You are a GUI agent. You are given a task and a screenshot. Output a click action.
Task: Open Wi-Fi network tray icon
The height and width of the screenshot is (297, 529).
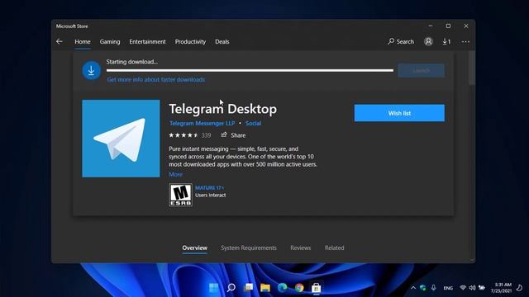(463, 288)
